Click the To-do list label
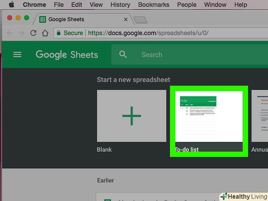The image size is (268, 201). [187, 149]
